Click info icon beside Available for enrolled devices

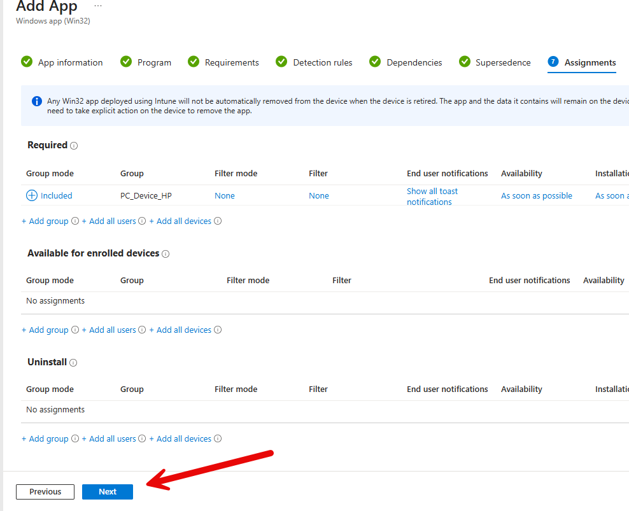click(x=166, y=254)
